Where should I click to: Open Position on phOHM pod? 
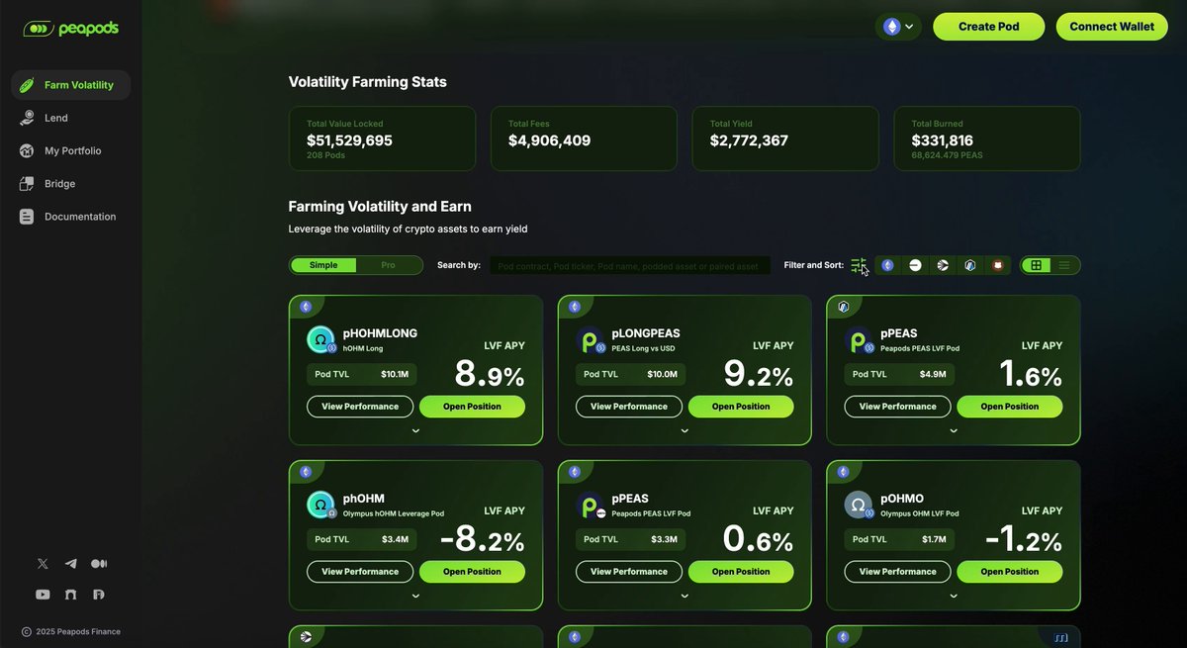472,572
